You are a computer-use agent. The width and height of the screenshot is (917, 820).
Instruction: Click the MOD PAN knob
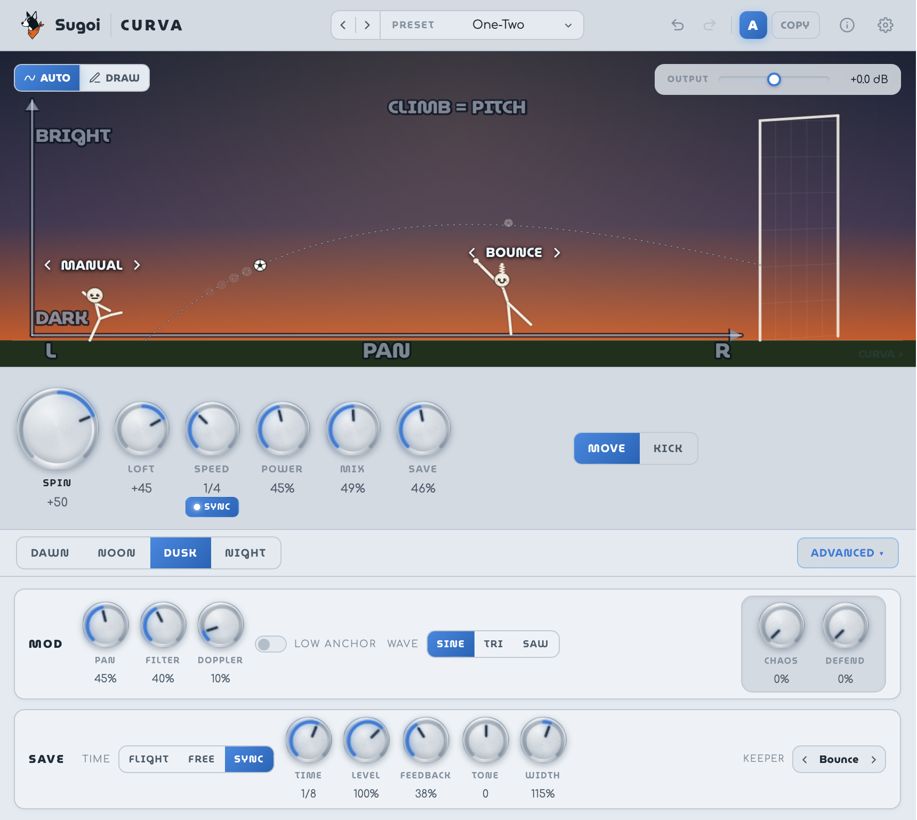pyautogui.click(x=105, y=625)
